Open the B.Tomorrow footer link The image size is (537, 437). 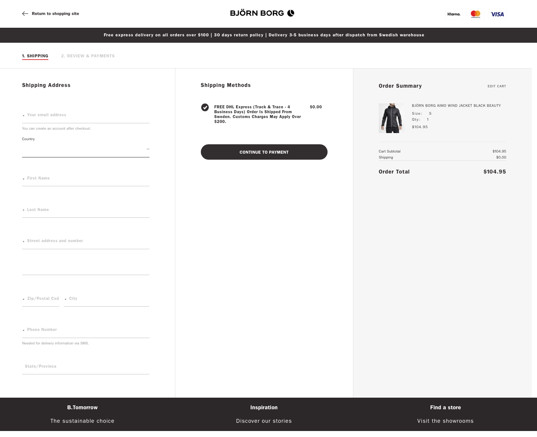tap(82, 407)
